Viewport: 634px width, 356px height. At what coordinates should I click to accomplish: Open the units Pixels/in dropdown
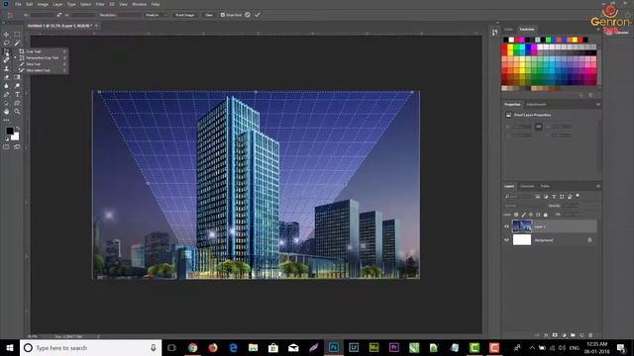click(x=156, y=15)
